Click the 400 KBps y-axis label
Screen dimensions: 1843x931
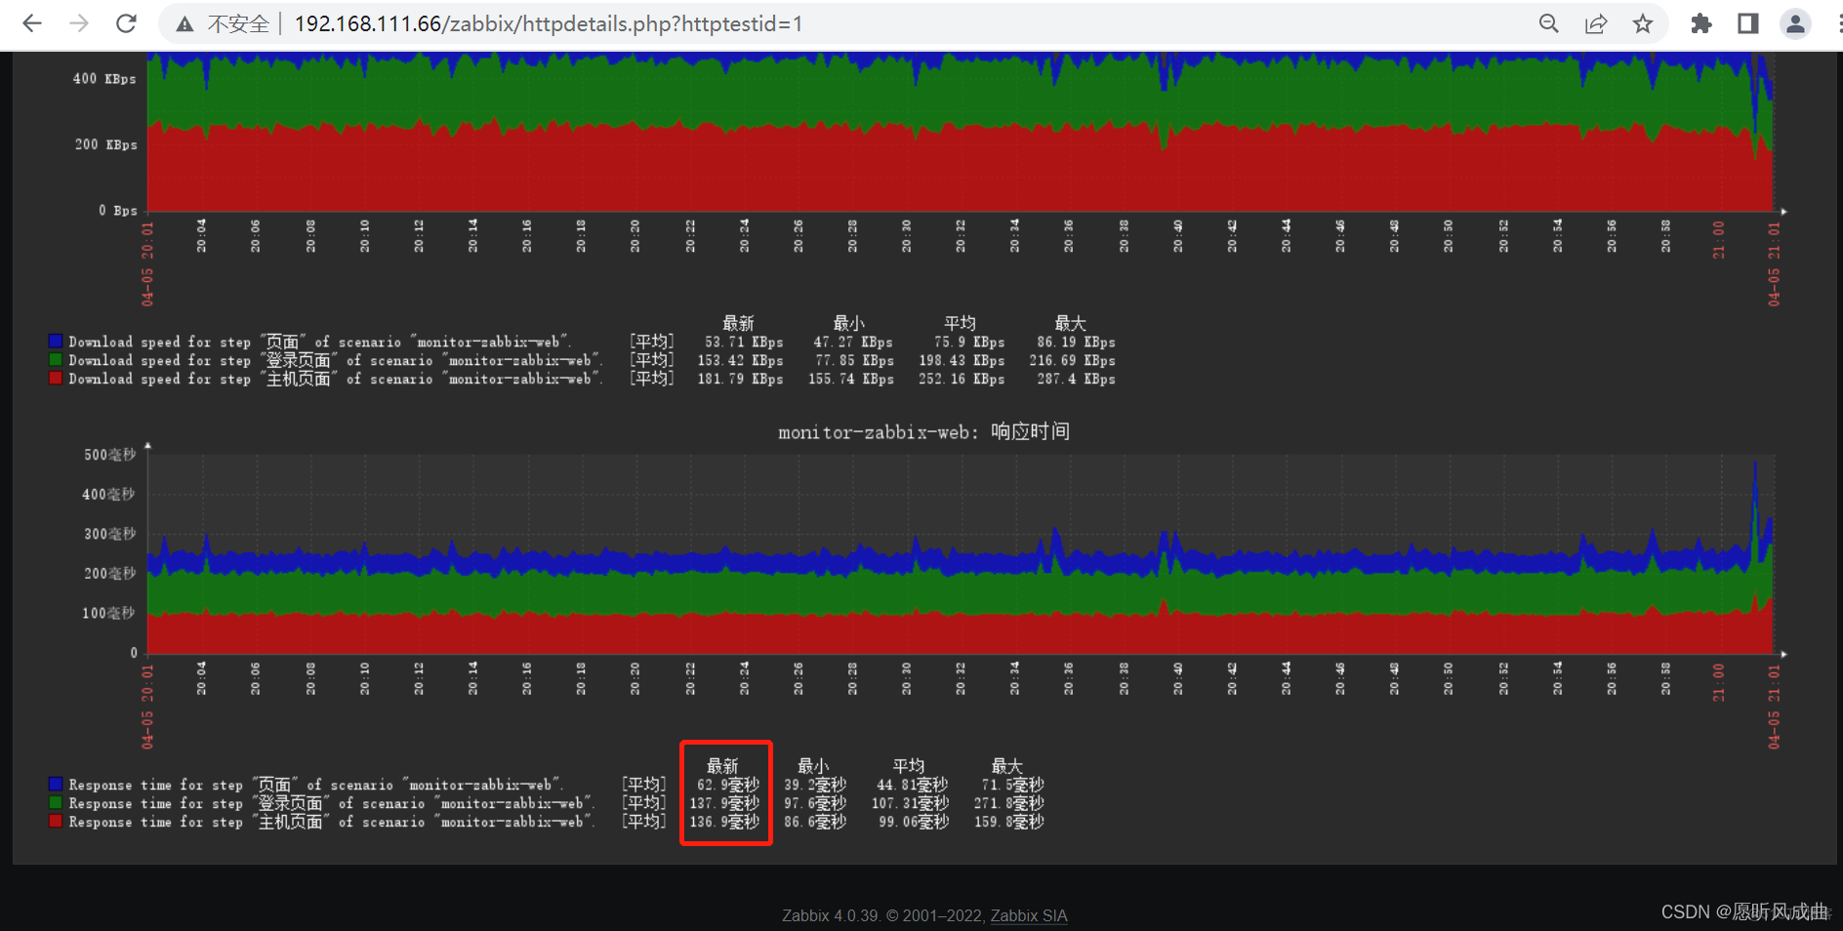104,79
